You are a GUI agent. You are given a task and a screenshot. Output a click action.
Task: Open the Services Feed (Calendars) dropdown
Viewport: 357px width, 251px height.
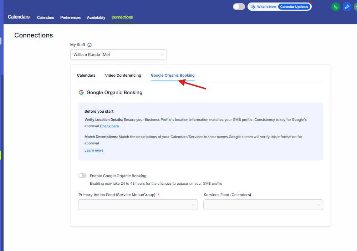263,205
